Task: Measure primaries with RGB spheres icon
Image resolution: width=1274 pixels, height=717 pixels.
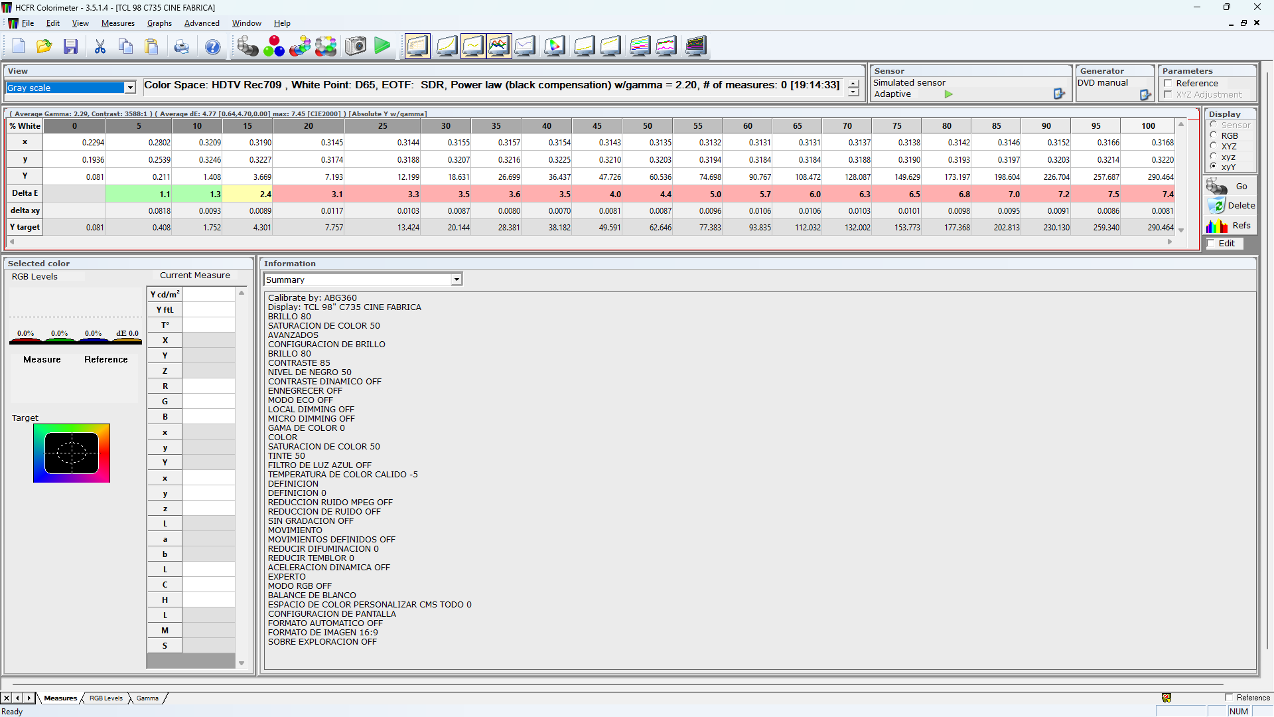Action: tap(273, 46)
